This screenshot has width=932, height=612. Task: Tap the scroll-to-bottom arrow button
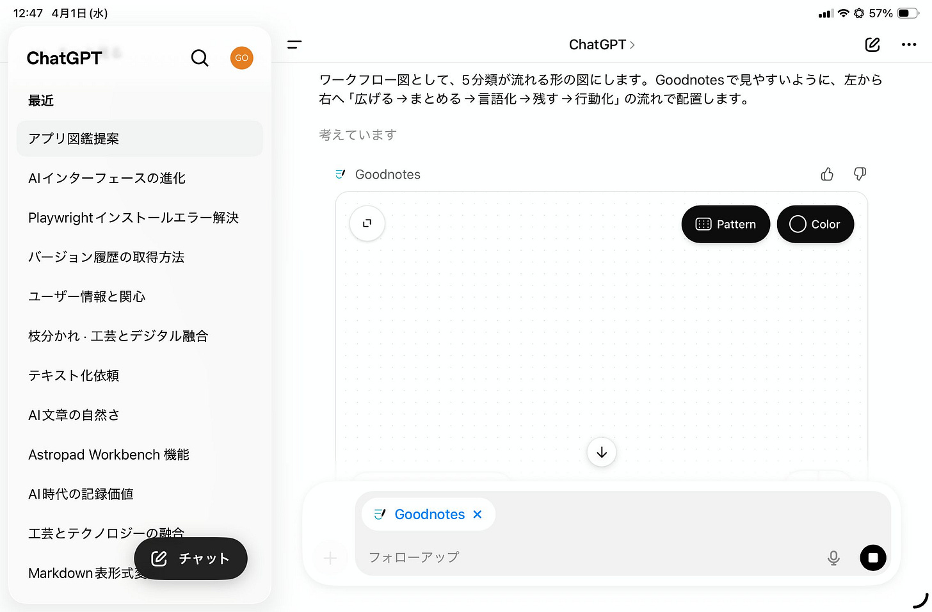602,452
